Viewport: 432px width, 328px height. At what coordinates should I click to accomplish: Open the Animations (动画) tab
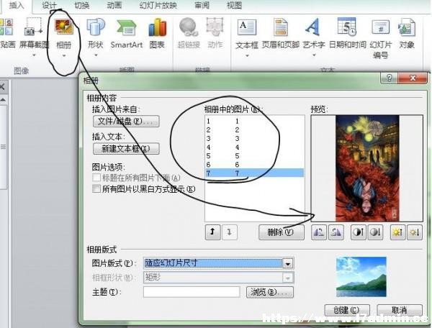(114, 5)
